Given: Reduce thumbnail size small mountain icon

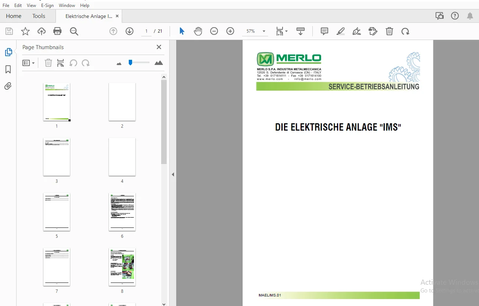Looking at the screenshot, I should point(119,63).
